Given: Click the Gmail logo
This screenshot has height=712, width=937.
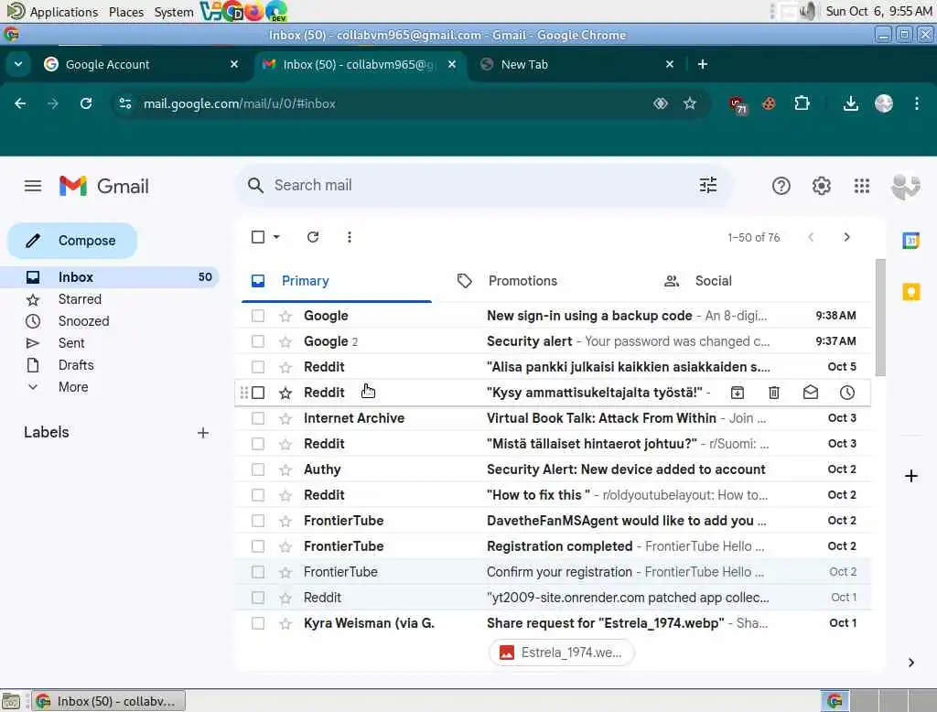Looking at the screenshot, I should pos(104,186).
